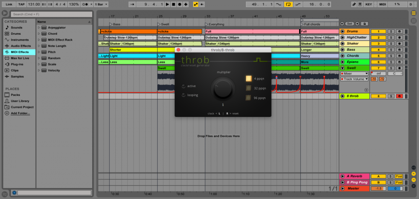
Task: Jump to next locator arrow
Action: (357, 23)
